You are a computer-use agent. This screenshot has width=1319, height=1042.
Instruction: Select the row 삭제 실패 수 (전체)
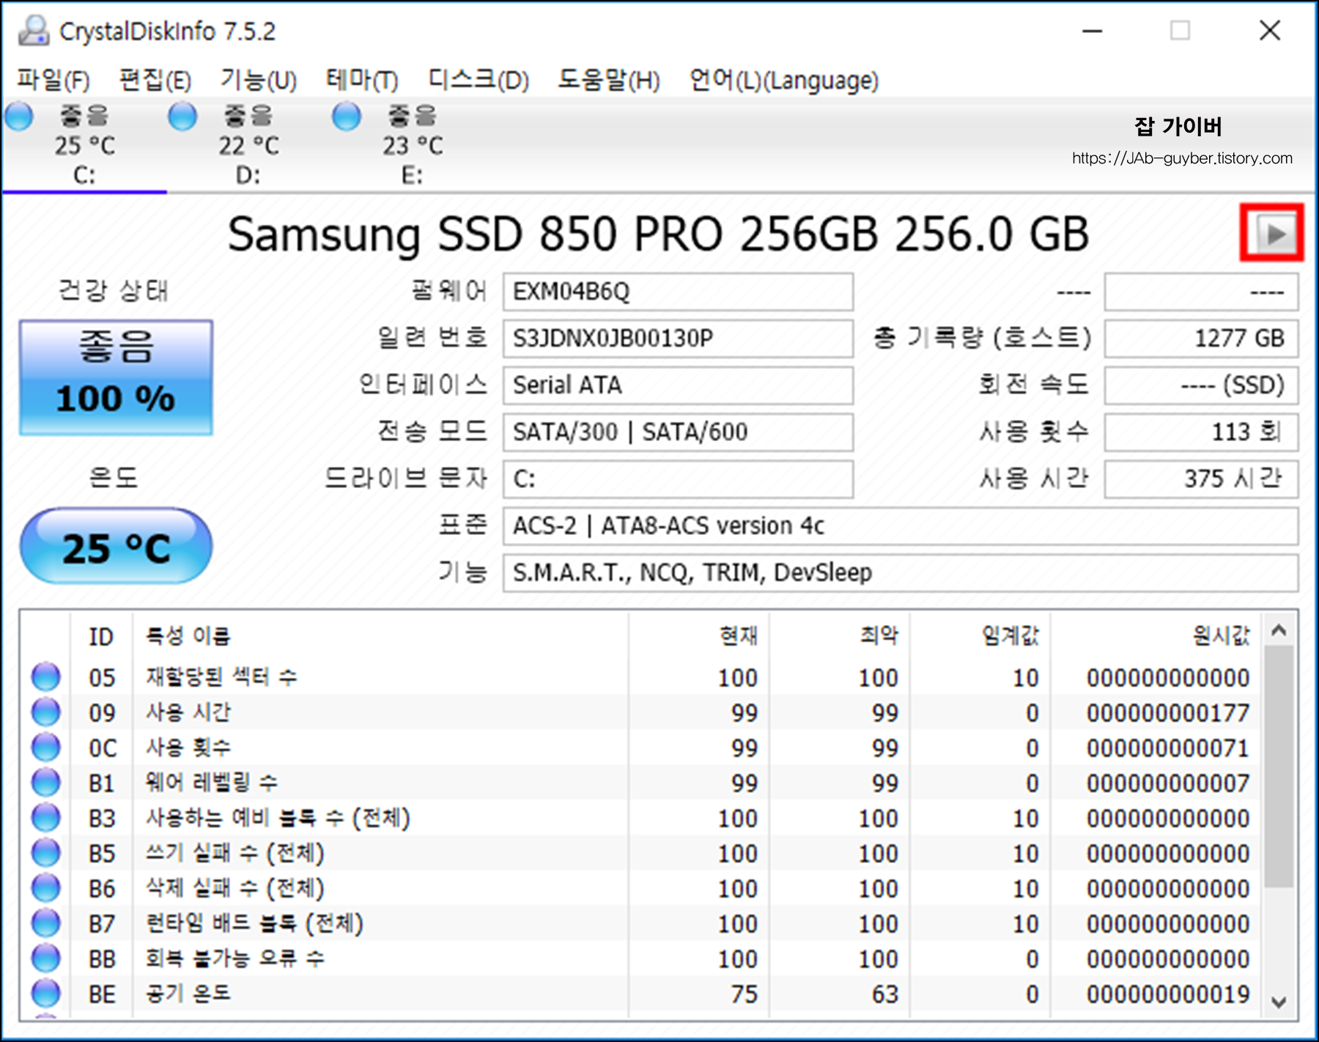[x=641, y=887]
